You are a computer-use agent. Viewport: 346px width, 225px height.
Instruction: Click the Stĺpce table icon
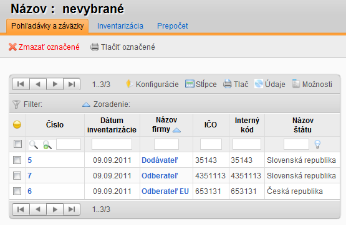(x=190, y=84)
